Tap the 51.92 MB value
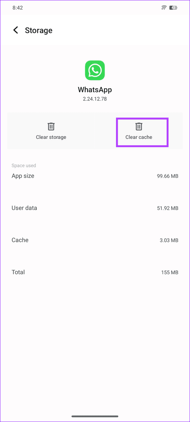The width and height of the screenshot is (190, 422). click(168, 208)
